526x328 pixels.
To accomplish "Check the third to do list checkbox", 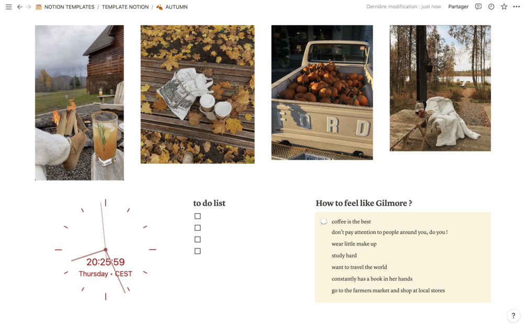I will [x=198, y=239].
